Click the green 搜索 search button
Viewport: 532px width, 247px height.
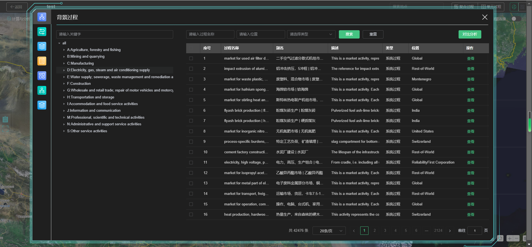(349, 34)
